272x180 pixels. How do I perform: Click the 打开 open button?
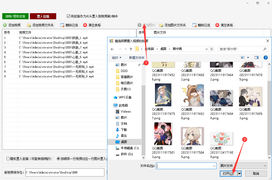click(229, 174)
